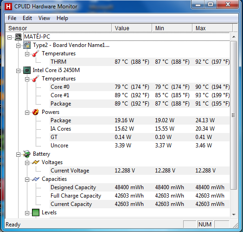Screen dimensions: 243x232
Task: Collapse the Powers section
Action: pyautogui.click(x=27, y=113)
